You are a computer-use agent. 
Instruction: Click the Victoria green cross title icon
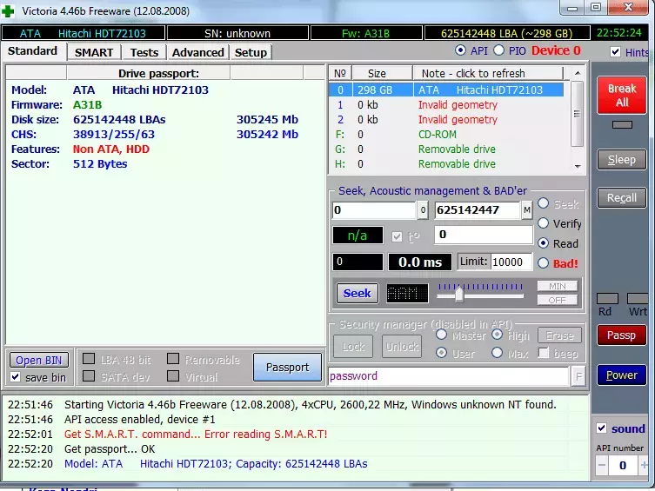click(8, 10)
